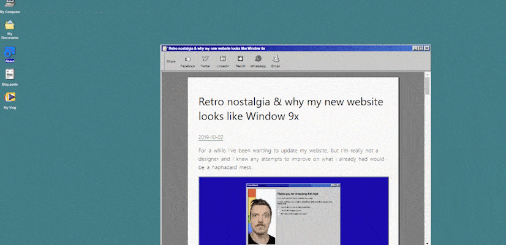Image resolution: width=506 pixels, height=245 pixels.
Task: Open the Blog posts desktop icon
Action: pos(10,77)
